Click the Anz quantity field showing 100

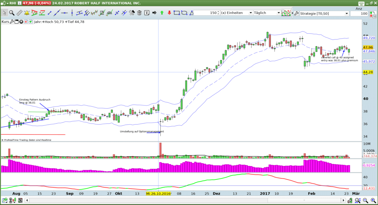(359, 13)
